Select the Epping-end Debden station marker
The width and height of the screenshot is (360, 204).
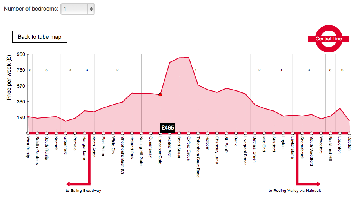pyautogui.click(x=349, y=133)
